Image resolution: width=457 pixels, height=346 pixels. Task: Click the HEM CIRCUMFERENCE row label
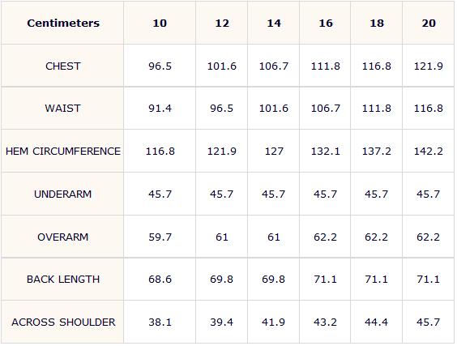click(63, 152)
